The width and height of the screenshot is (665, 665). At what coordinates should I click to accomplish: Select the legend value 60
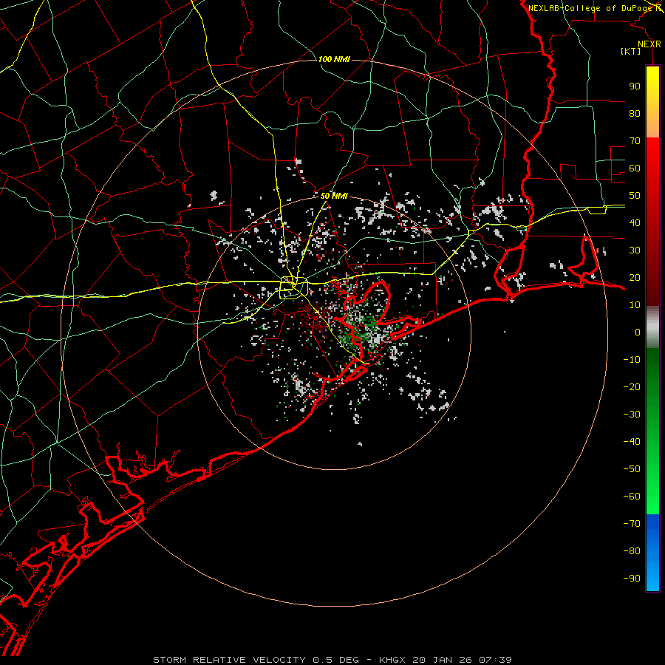[x=635, y=168]
